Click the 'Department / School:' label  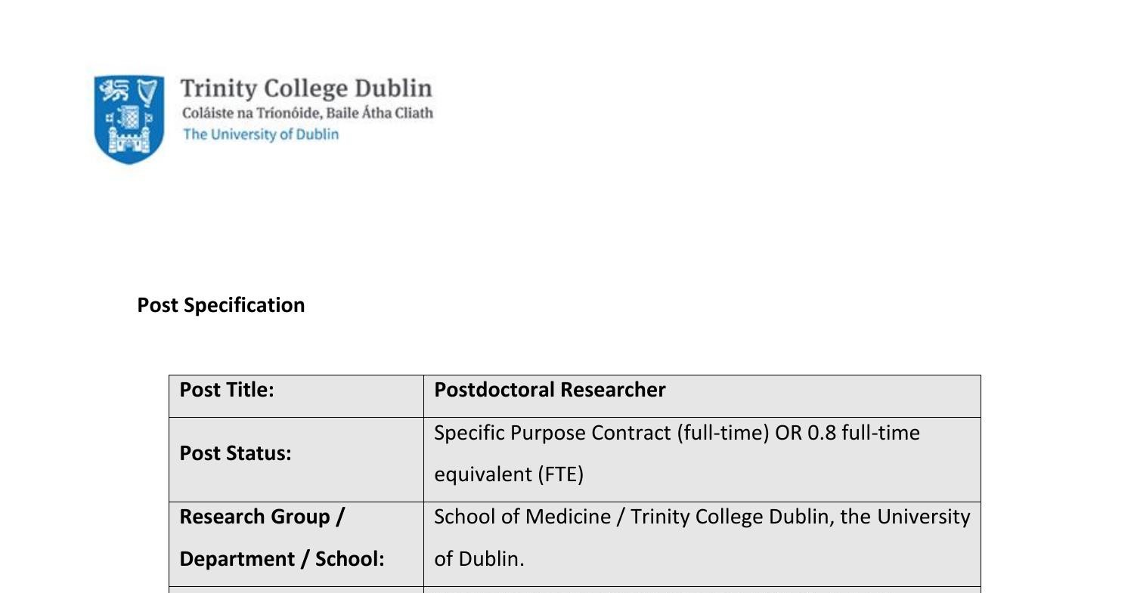tap(282, 559)
